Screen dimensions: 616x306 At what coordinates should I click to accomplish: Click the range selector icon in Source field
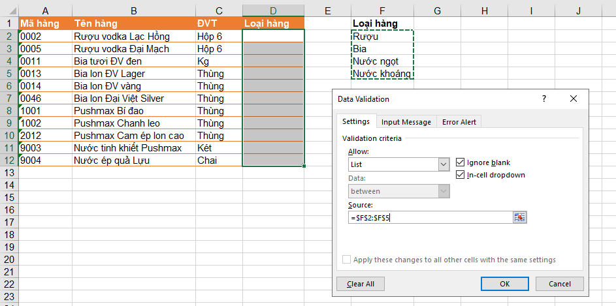pyautogui.click(x=520, y=218)
